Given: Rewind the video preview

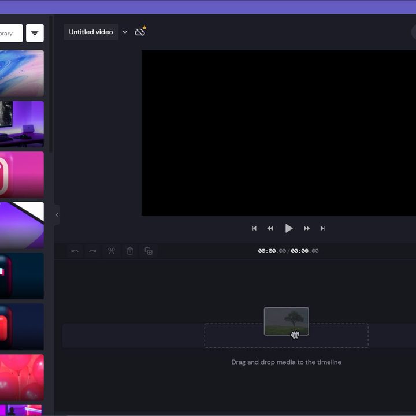Looking at the screenshot, I should [x=270, y=228].
